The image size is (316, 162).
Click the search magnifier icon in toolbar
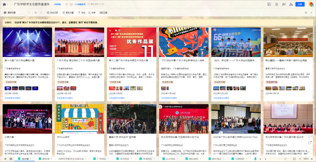coord(306,13)
